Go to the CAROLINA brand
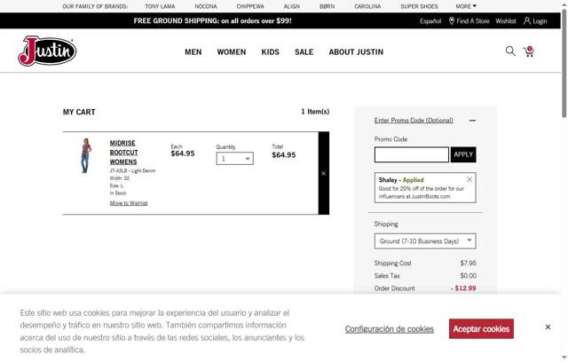Screen dimensions: 568x362 [x=367, y=6]
